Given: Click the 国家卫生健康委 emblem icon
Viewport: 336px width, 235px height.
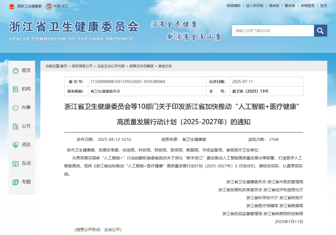Looking at the screenshot, I should tap(12, 6).
